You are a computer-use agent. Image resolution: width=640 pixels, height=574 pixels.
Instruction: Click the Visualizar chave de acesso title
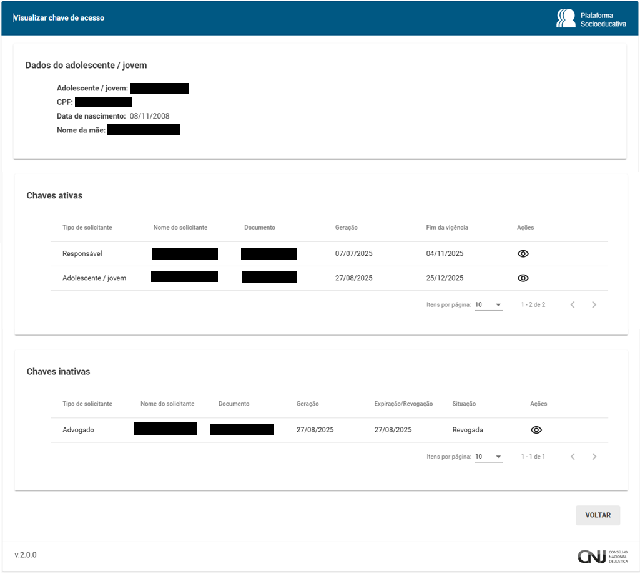tap(59, 18)
